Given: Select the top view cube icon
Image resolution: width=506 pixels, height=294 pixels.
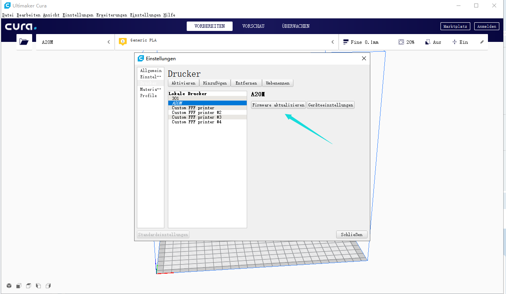Looking at the screenshot, I should click(x=28, y=286).
